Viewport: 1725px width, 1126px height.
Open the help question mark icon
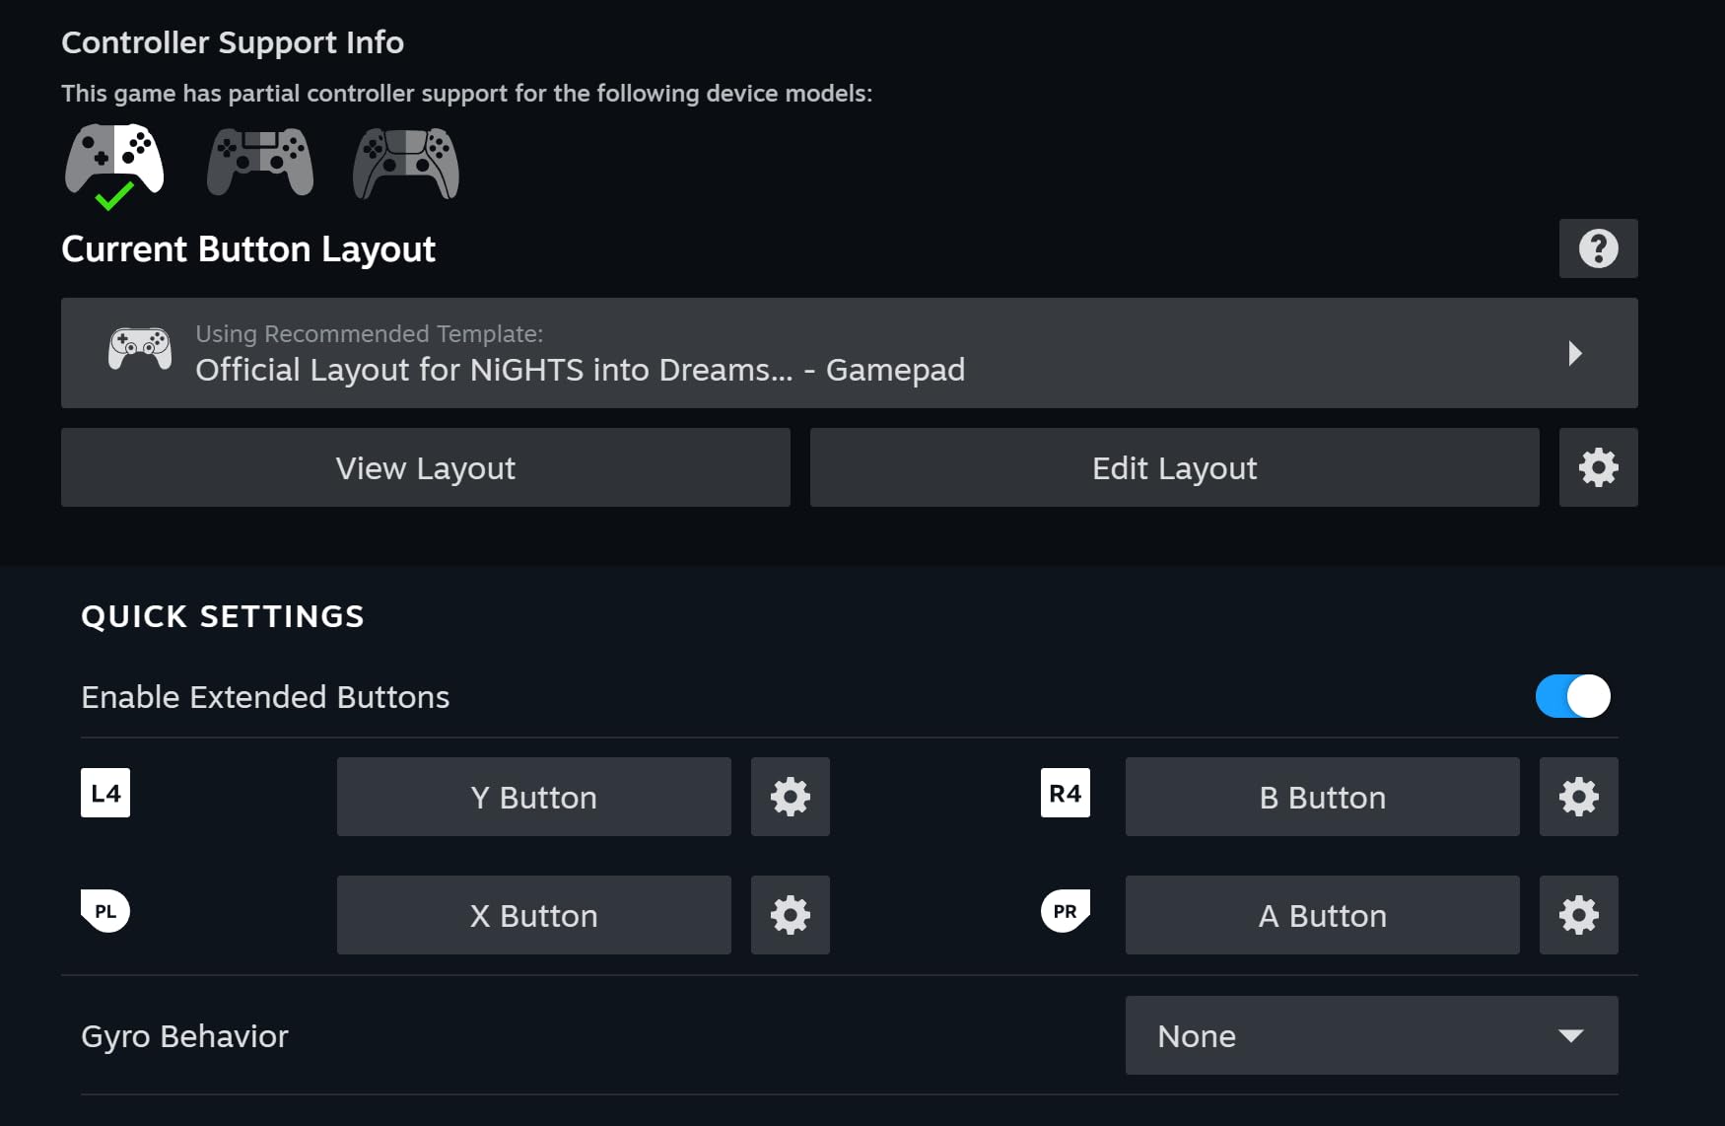(1598, 248)
